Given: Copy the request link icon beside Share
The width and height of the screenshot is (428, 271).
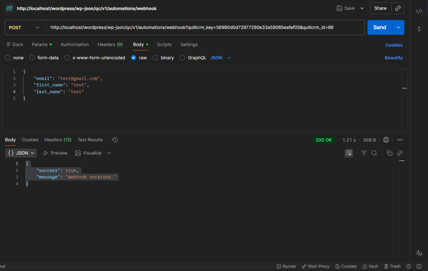Looking at the screenshot, I should pyautogui.click(x=398, y=8).
